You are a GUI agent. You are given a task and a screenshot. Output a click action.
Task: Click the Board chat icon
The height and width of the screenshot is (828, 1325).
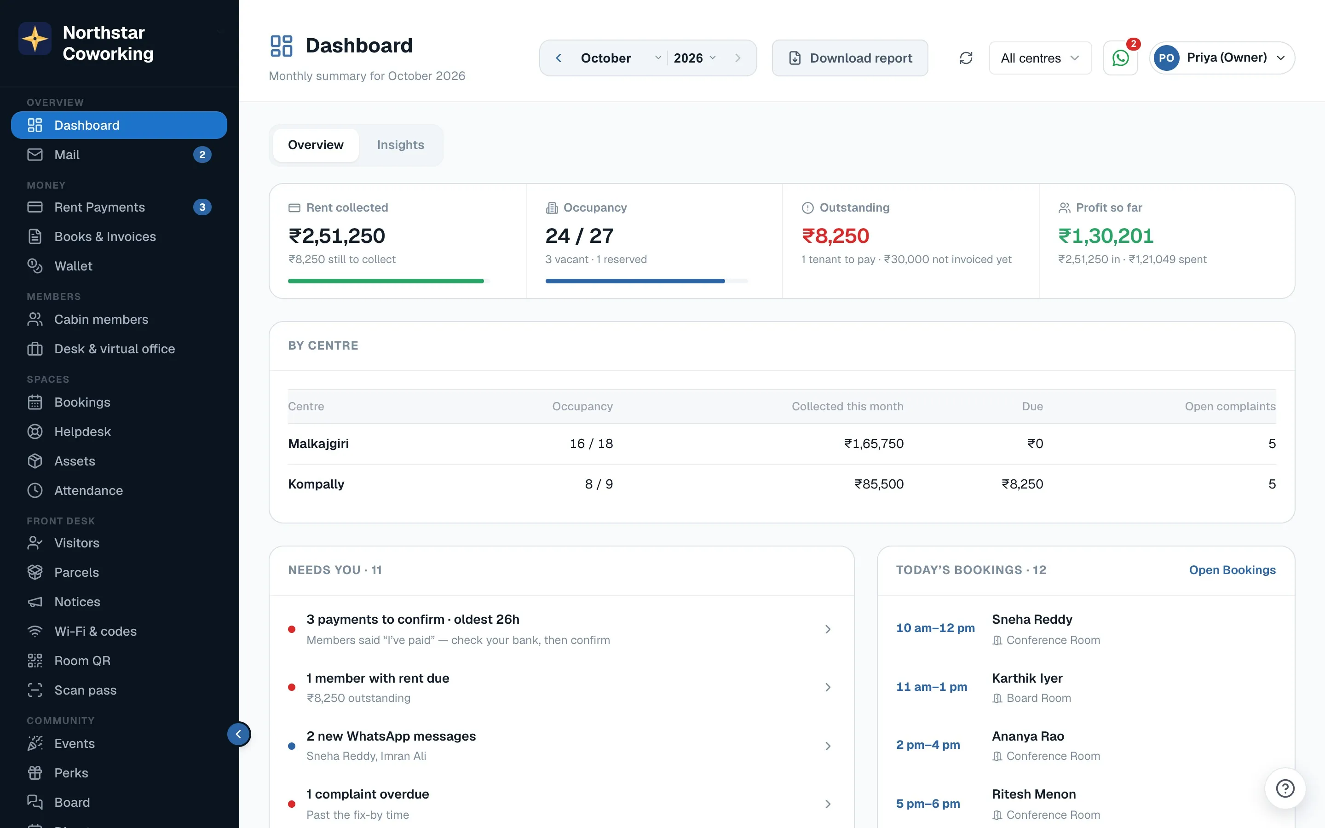[35, 802]
